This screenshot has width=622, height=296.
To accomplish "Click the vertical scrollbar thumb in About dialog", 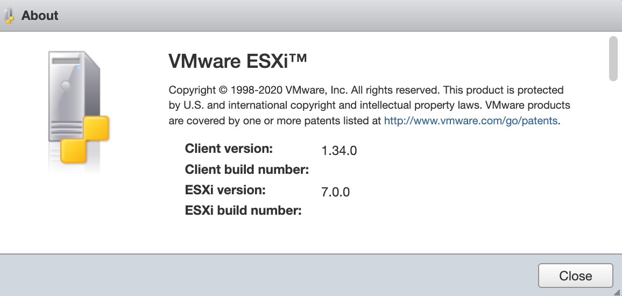I will tap(613, 59).
